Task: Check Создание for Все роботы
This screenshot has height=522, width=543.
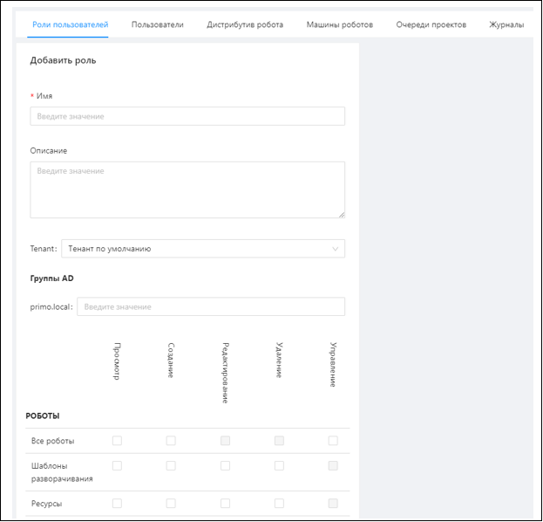Action: point(171,441)
